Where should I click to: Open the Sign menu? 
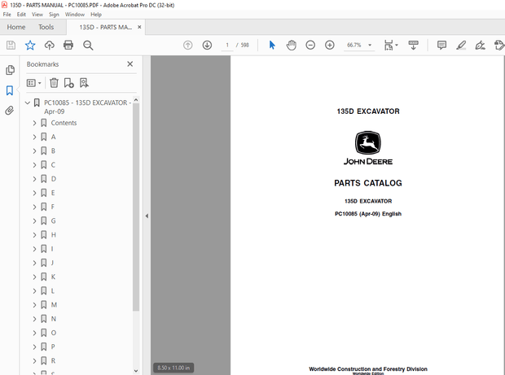pyautogui.click(x=54, y=15)
